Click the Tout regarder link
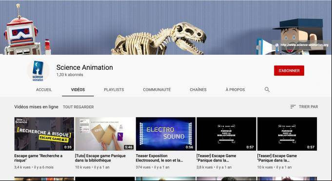 pyautogui.click(x=78, y=107)
